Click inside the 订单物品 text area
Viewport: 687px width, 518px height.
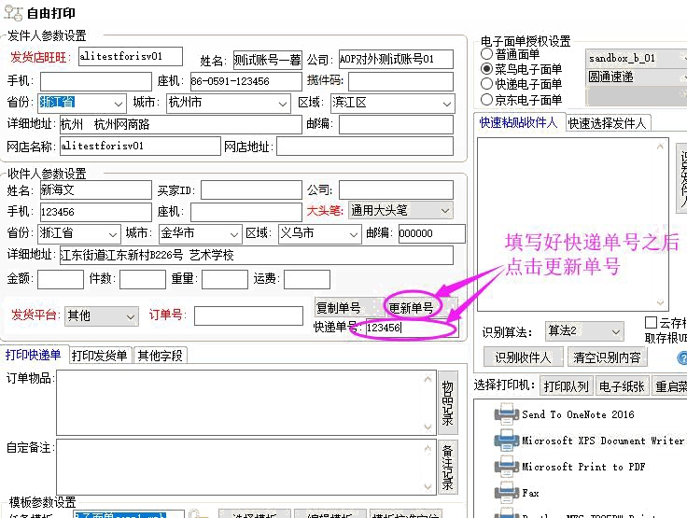point(240,403)
